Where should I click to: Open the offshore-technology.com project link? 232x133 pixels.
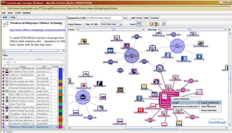pyautogui.click(x=37, y=30)
